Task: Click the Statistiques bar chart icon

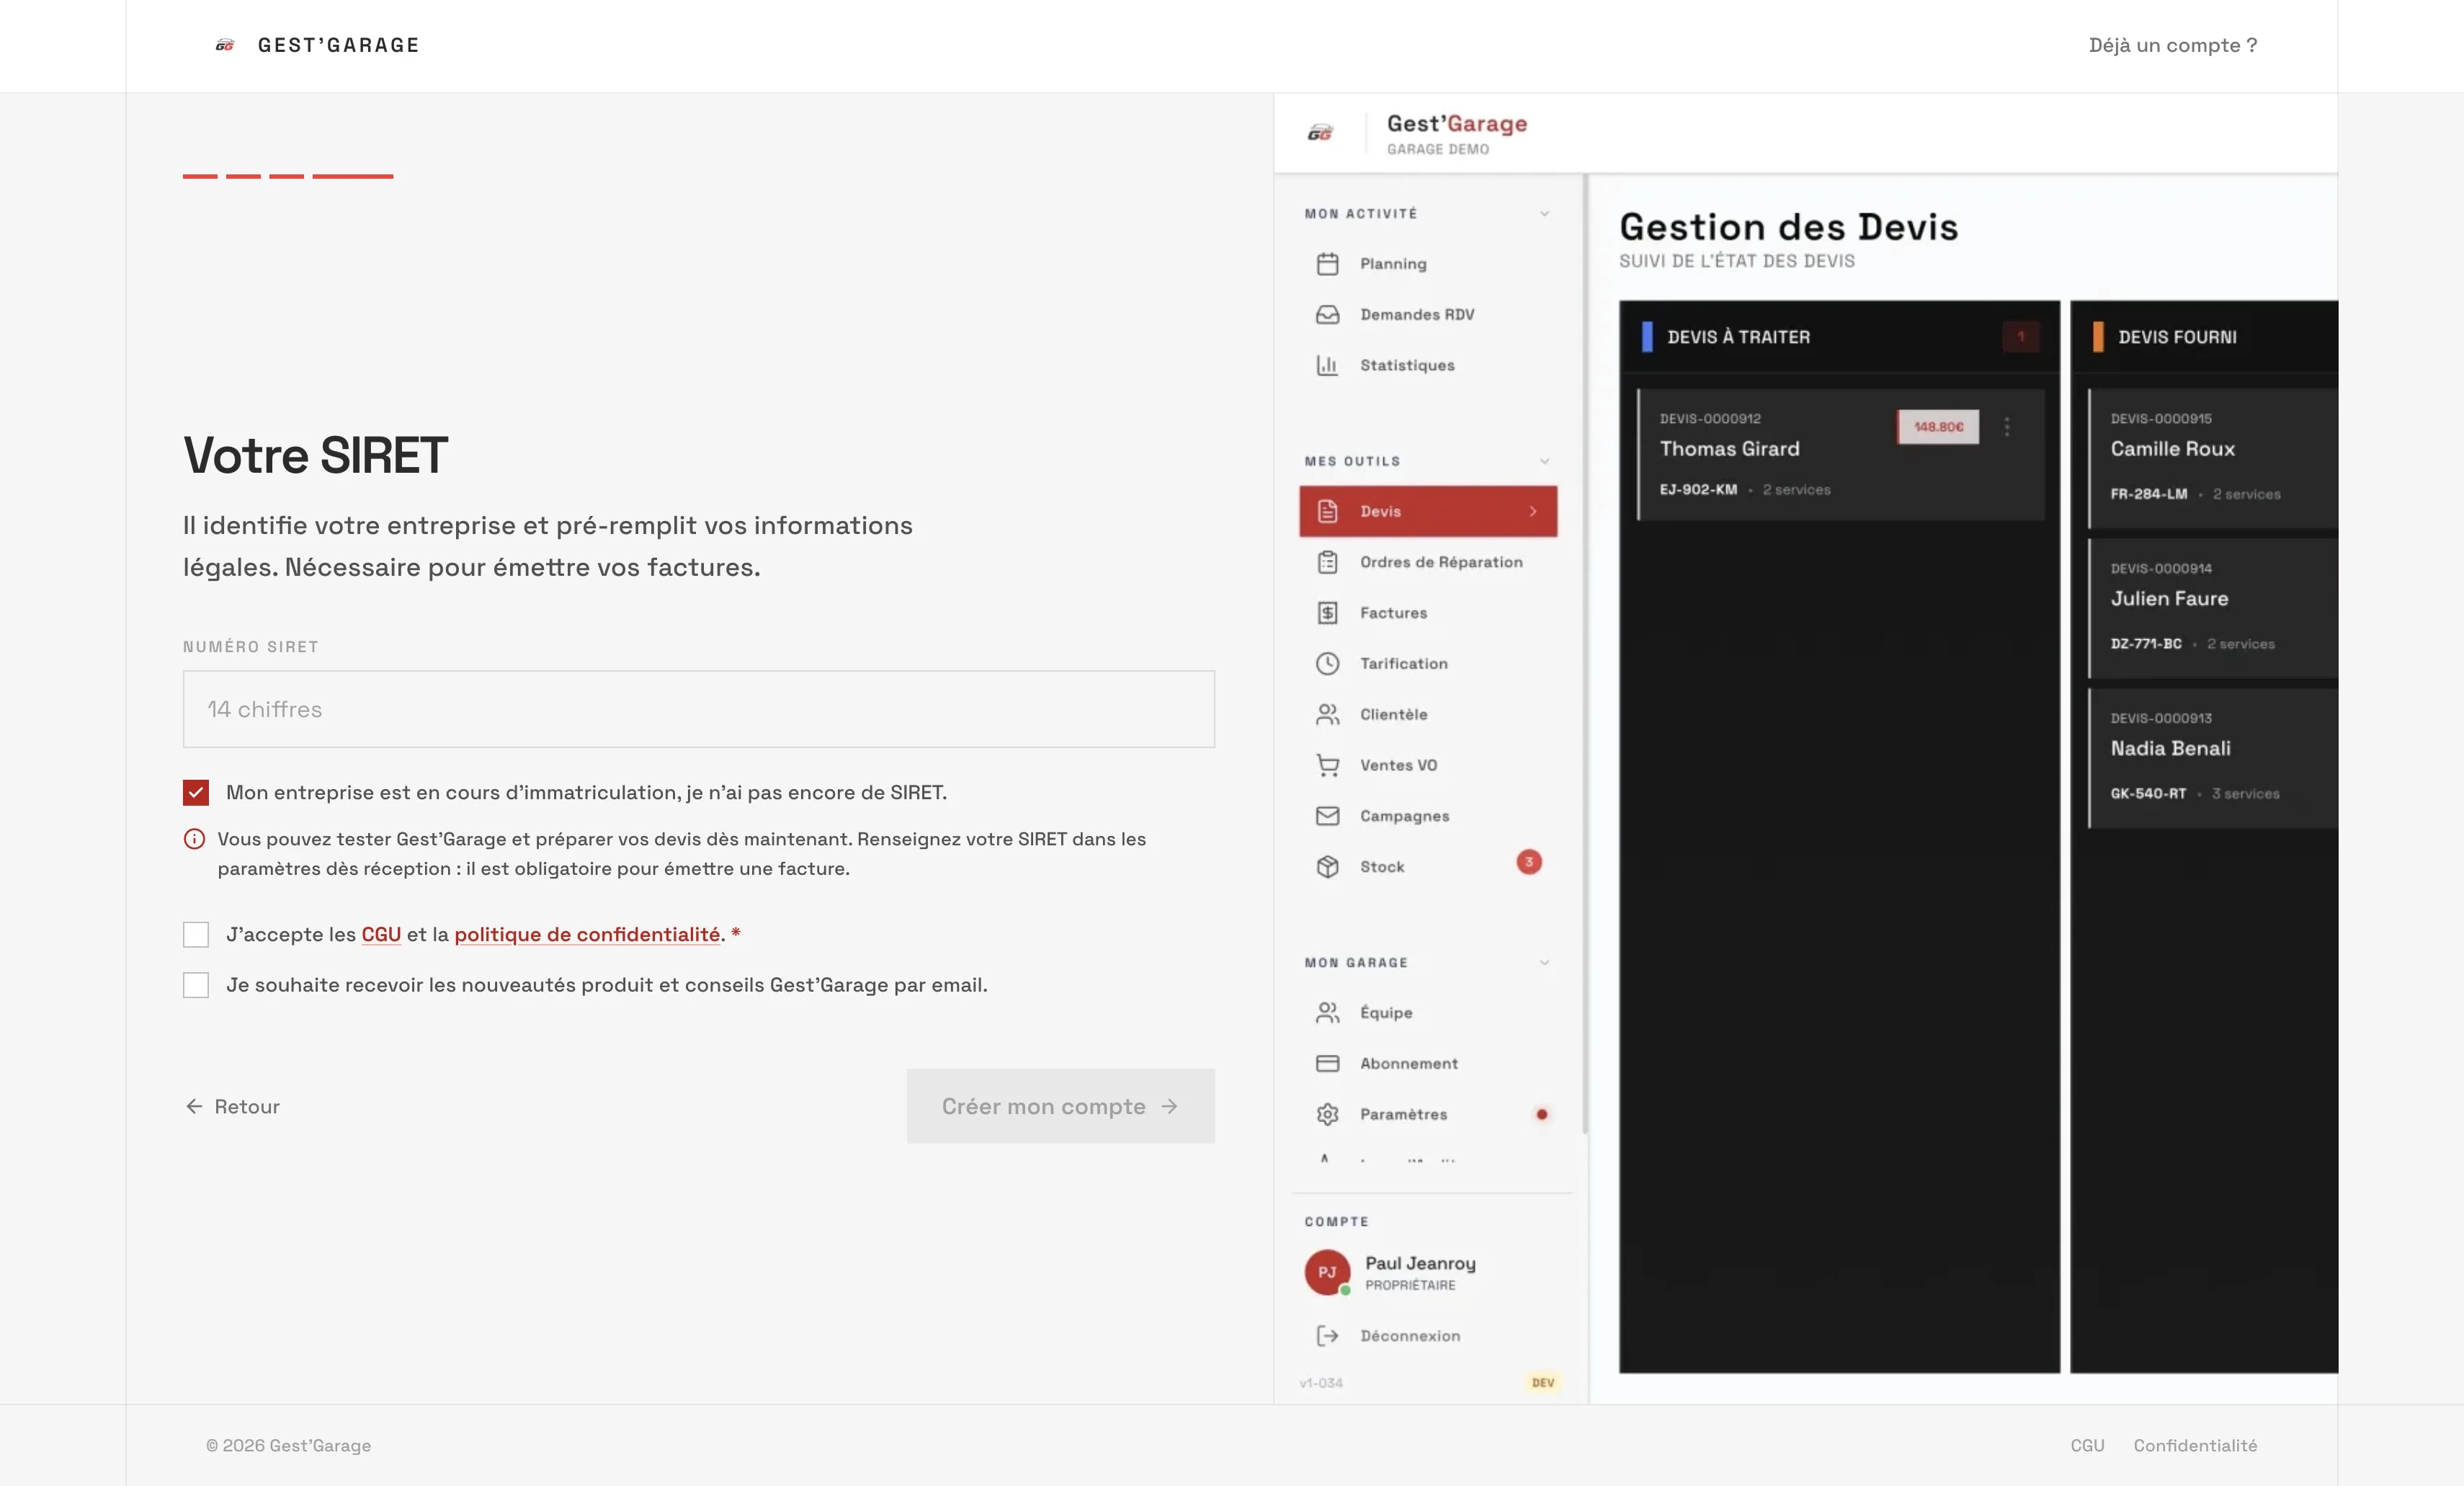Action: point(1327,366)
